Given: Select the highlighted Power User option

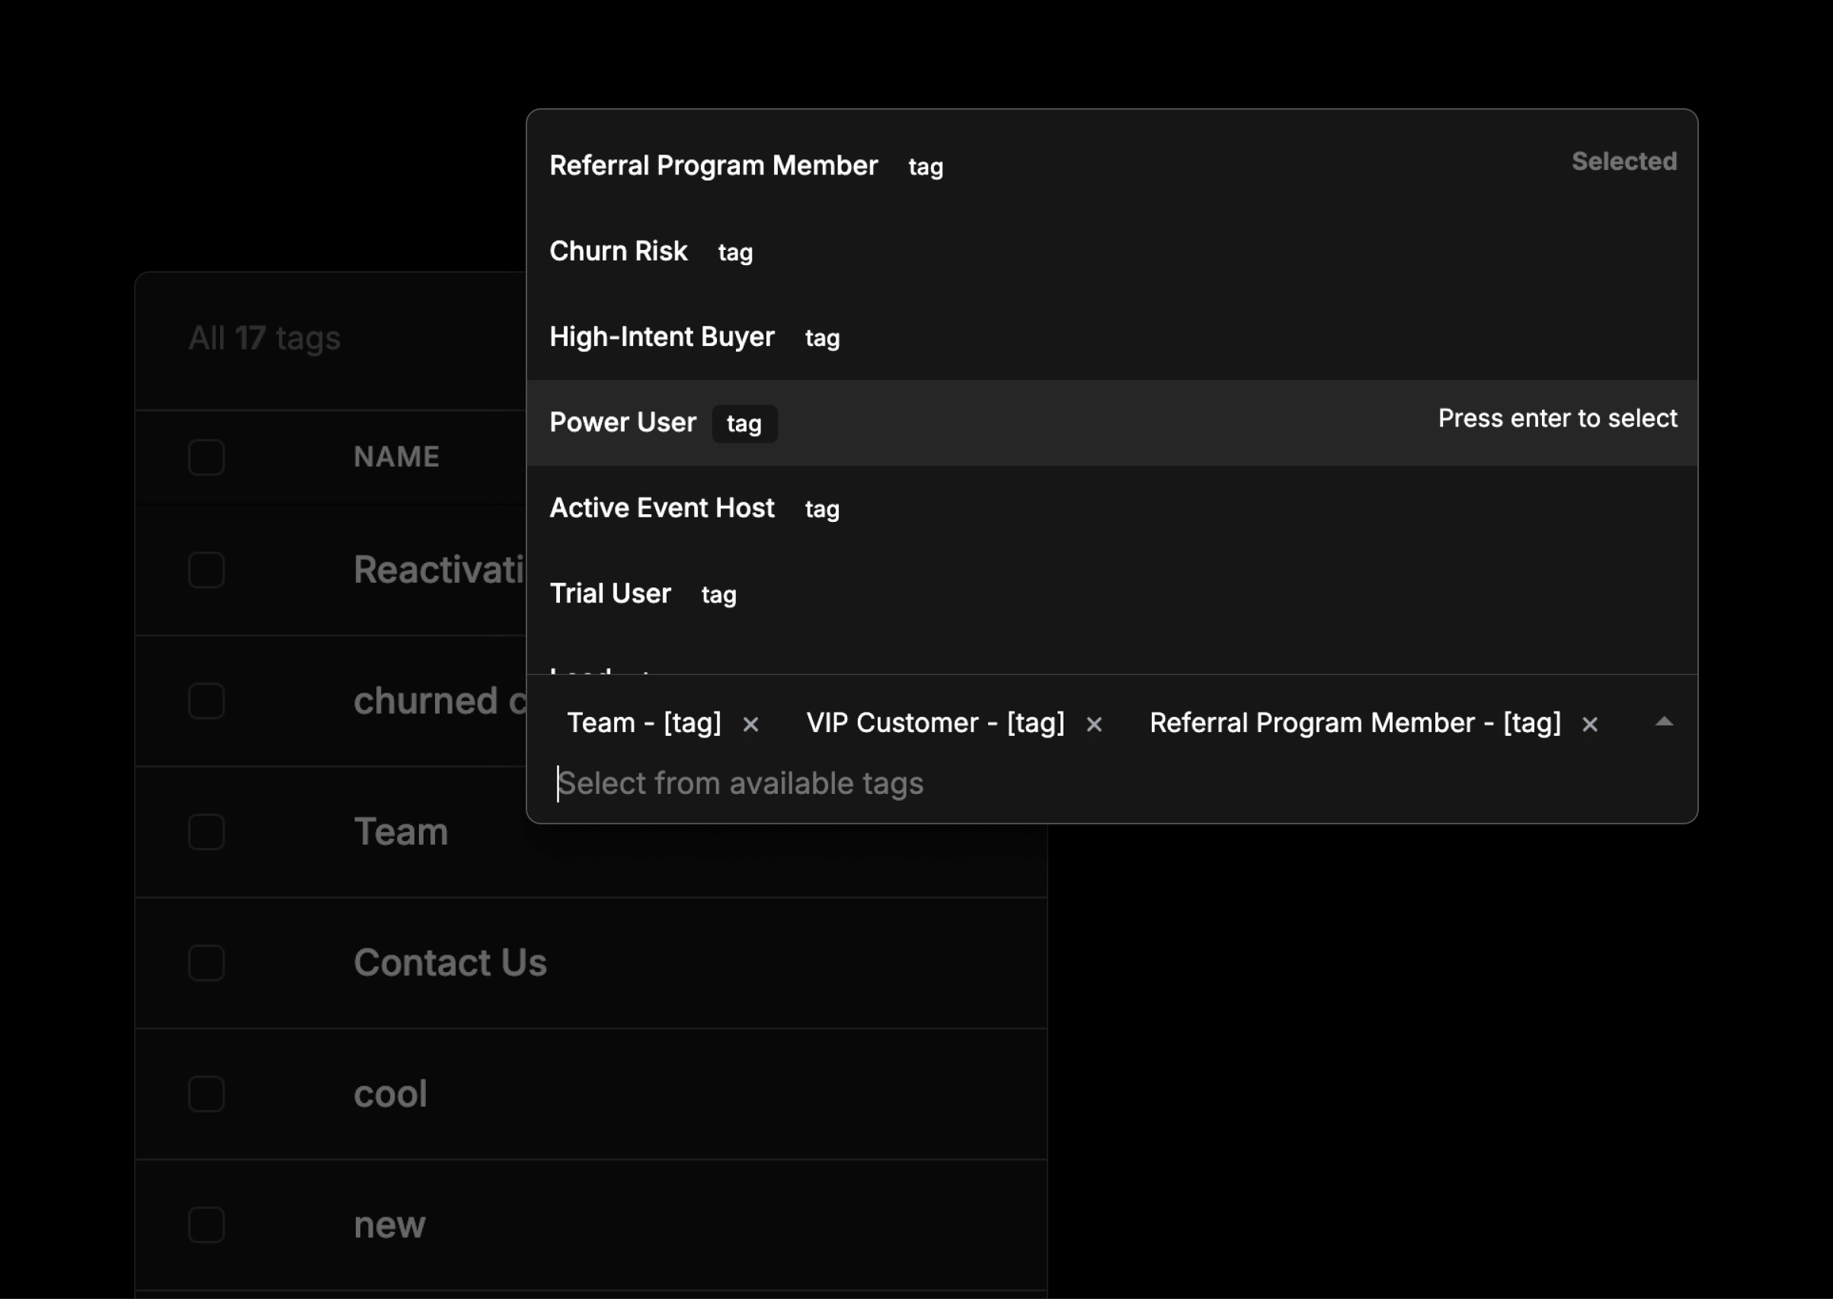Looking at the screenshot, I should click(1112, 422).
